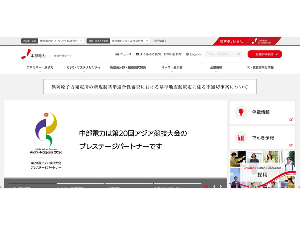Click the magnifier search icon
300x225 pixels.
pyautogui.click(x=239, y=54)
